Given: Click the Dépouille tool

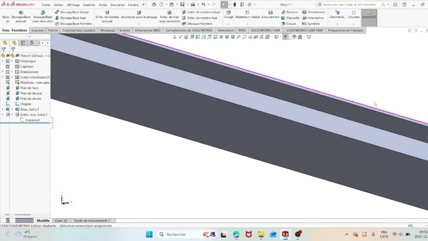Looking at the screenshot, I should click(x=290, y=18).
